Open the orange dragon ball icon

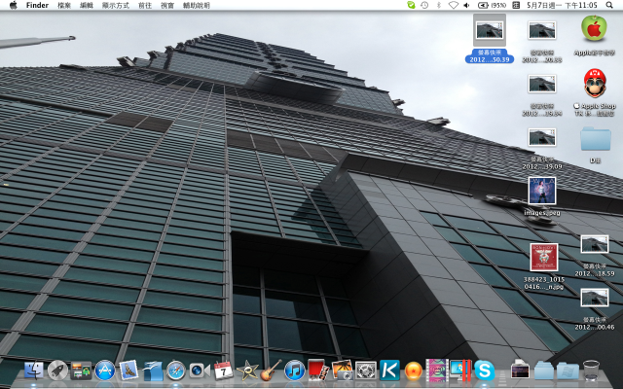[x=413, y=371]
